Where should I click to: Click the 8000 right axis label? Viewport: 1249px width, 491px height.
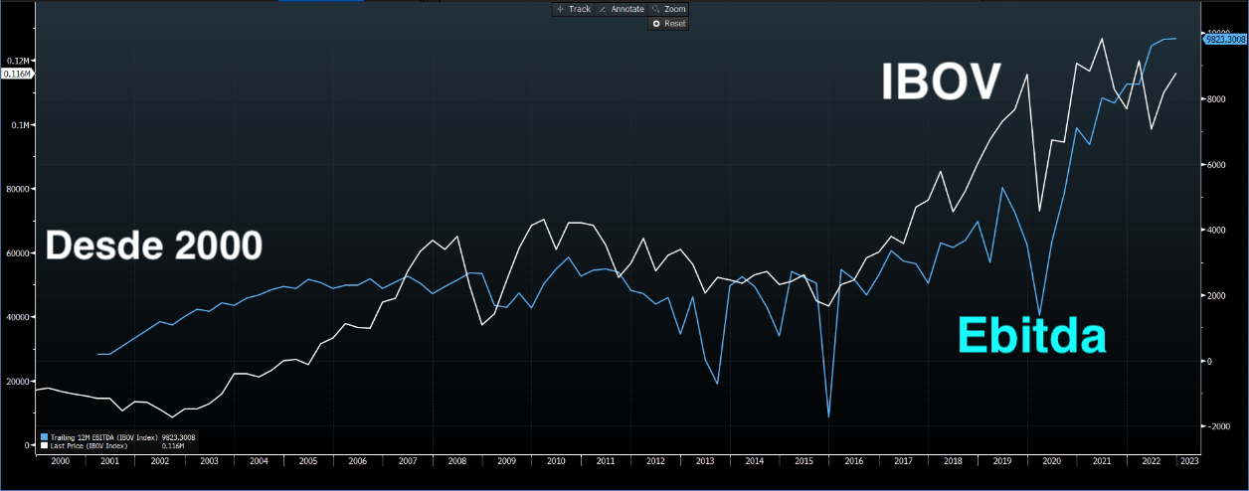pyautogui.click(x=1216, y=99)
